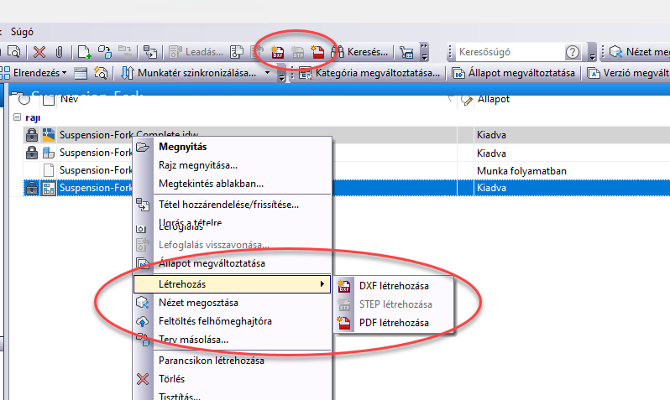Choose Állapot megváltoztatása in the context menu
The height and width of the screenshot is (400, 670).
(233, 263)
